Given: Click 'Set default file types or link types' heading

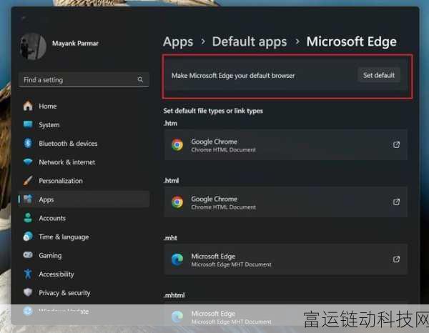Looking at the screenshot, I should click(x=213, y=111).
